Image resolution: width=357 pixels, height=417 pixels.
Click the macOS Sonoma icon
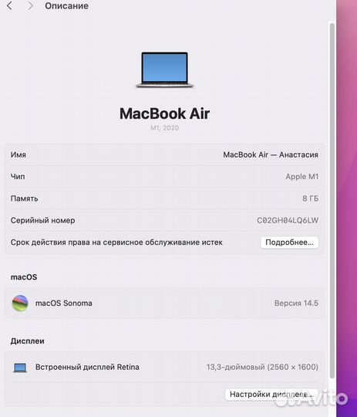tap(20, 303)
